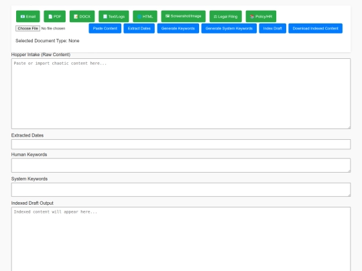Pick the DOCX document type button
This screenshot has height=271, width=362.
pos(82,16)
